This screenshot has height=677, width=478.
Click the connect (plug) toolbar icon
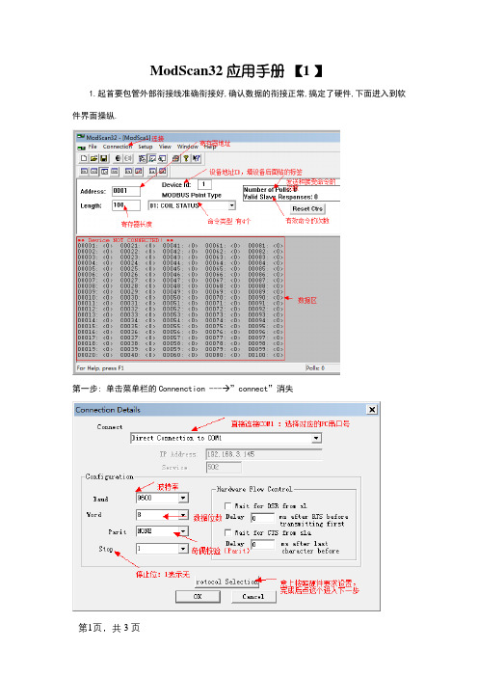tap(118, 158)
